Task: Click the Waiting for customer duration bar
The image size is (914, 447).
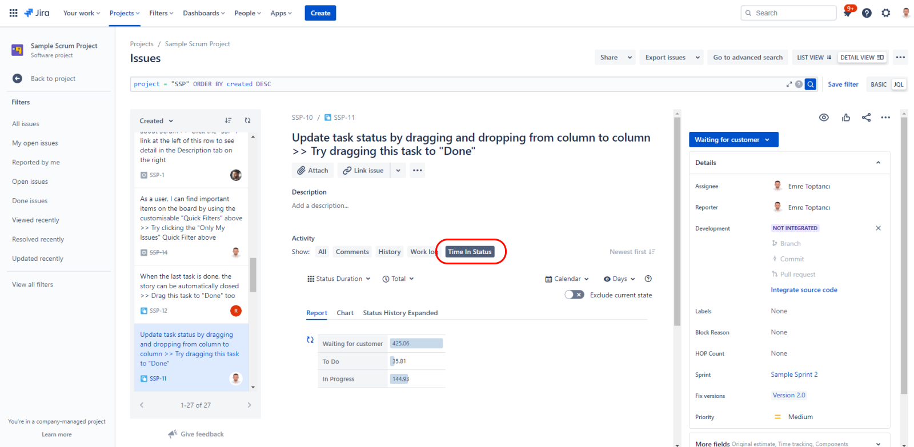Action: click(x=416, y=344)
